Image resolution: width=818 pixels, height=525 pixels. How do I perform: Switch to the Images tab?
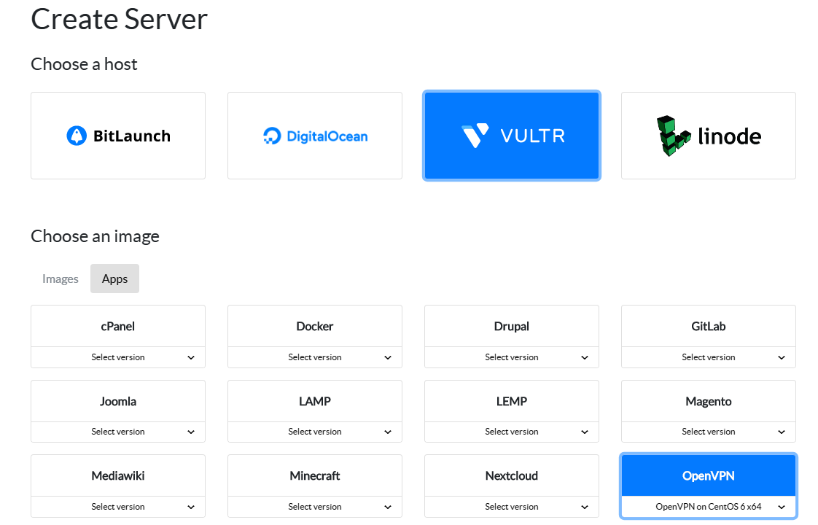pyautogui.click(x=60, y=279)
